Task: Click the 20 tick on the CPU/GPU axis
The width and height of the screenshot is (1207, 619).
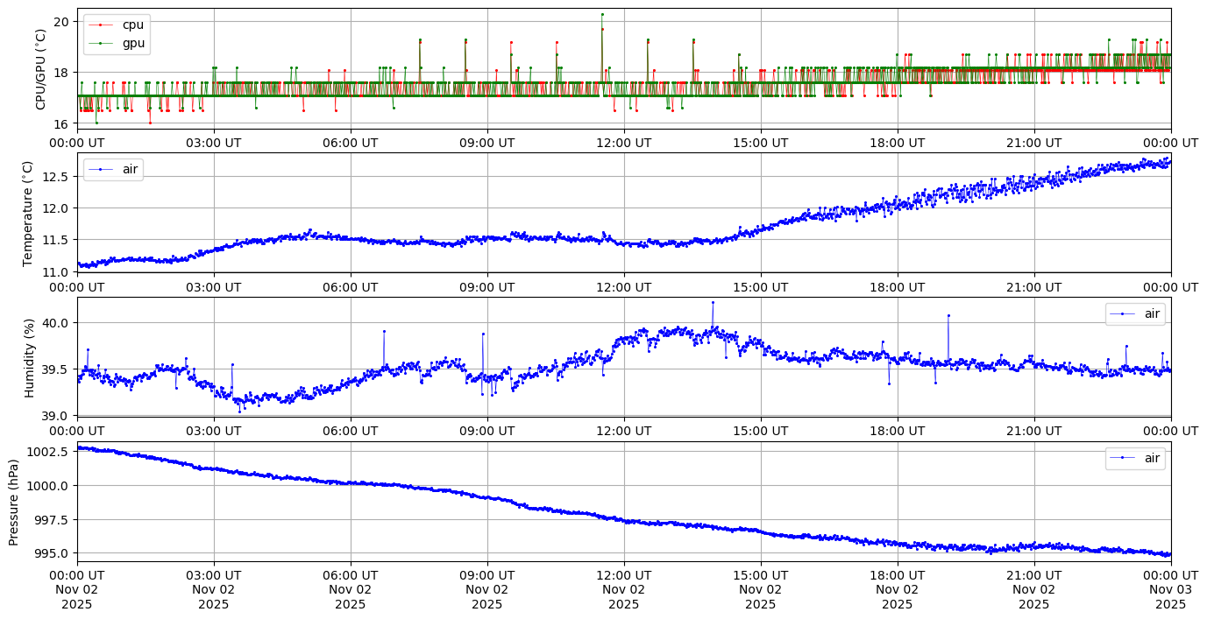Action: pos(63,21)
